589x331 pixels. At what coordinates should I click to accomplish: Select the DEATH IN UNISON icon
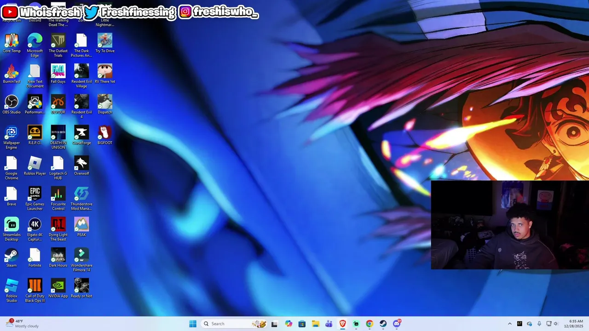click(58, 137)
